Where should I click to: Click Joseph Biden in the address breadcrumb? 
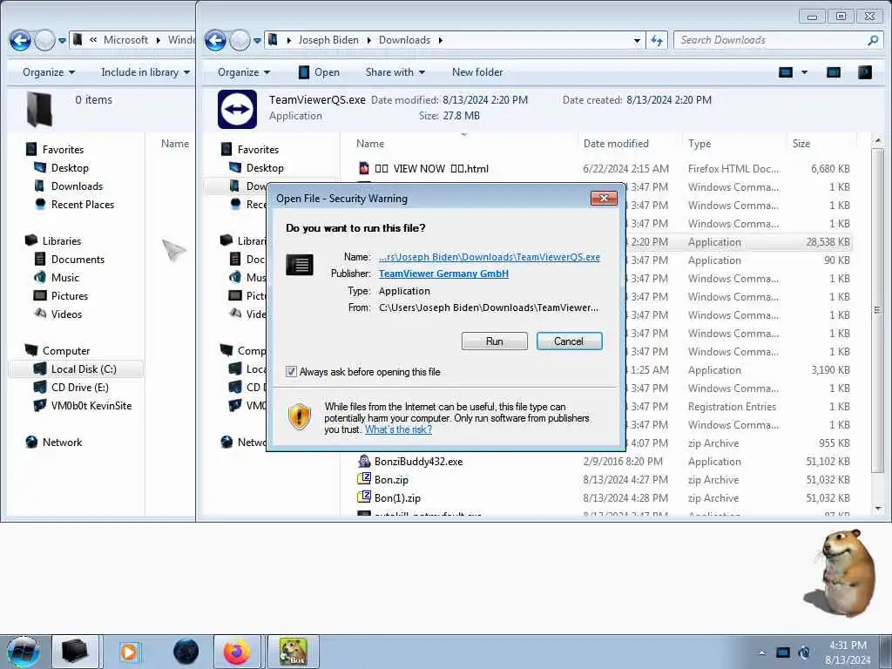[x=328, y=40]
